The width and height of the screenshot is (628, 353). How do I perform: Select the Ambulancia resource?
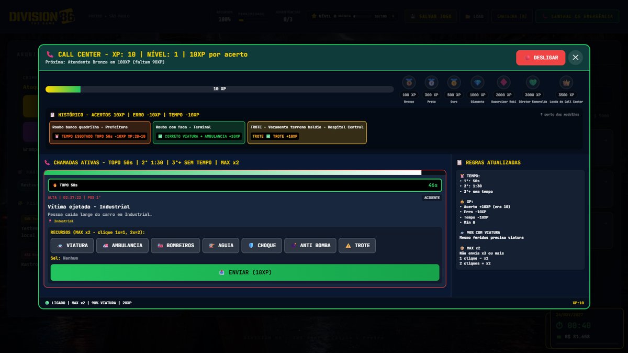point(123,246)
